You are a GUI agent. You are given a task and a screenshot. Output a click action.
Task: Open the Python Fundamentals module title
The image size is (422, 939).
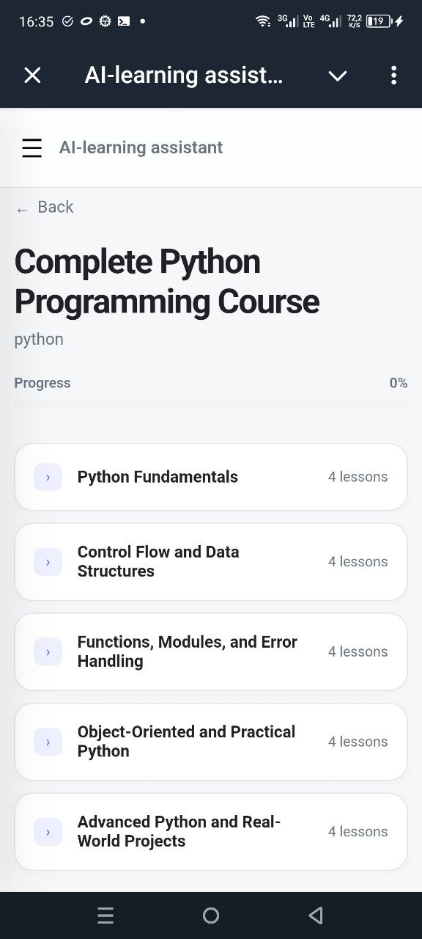pos(158,477)
